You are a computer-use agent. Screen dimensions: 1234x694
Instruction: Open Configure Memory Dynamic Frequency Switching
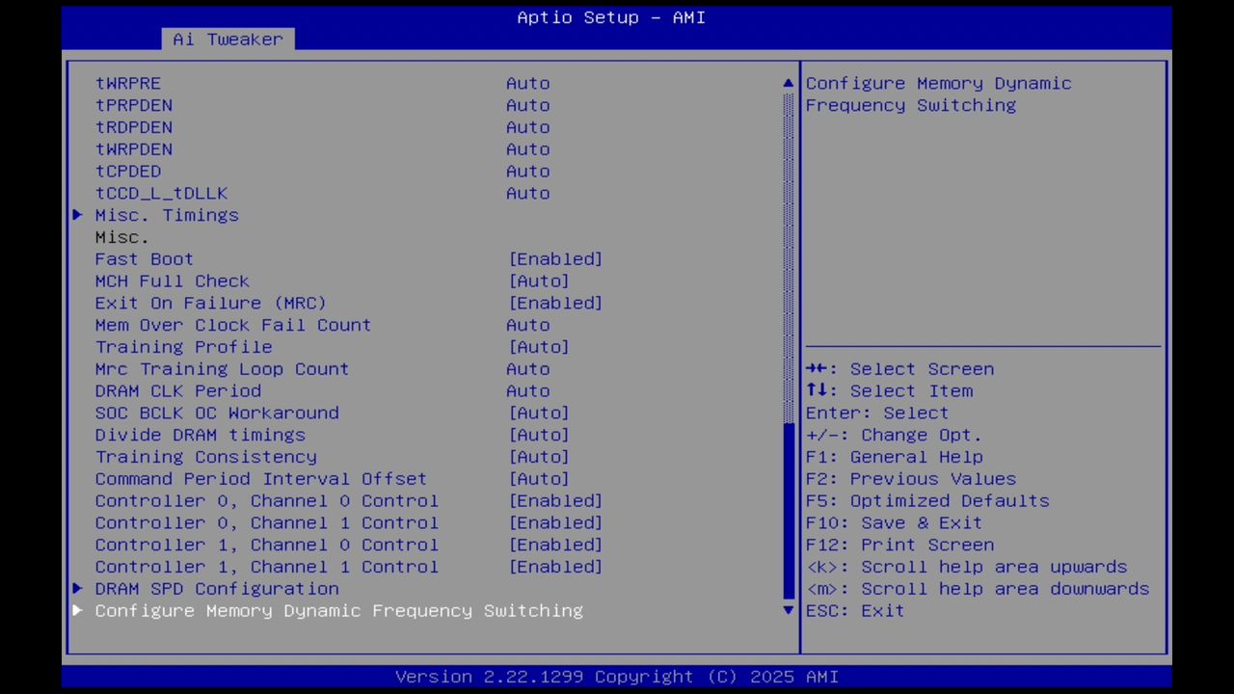[x=338, y=610]
